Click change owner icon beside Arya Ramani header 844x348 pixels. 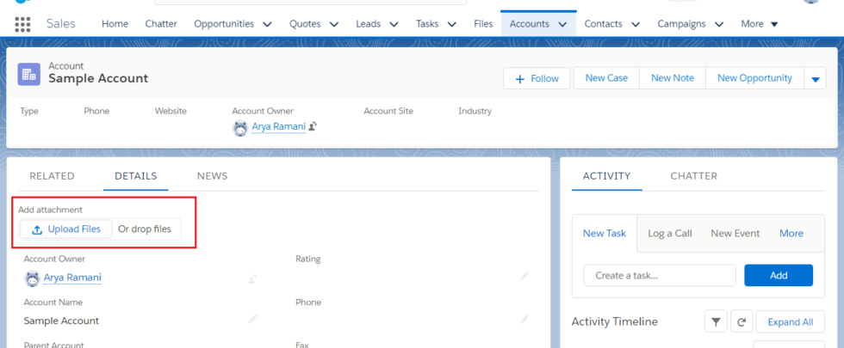point(313,127)
